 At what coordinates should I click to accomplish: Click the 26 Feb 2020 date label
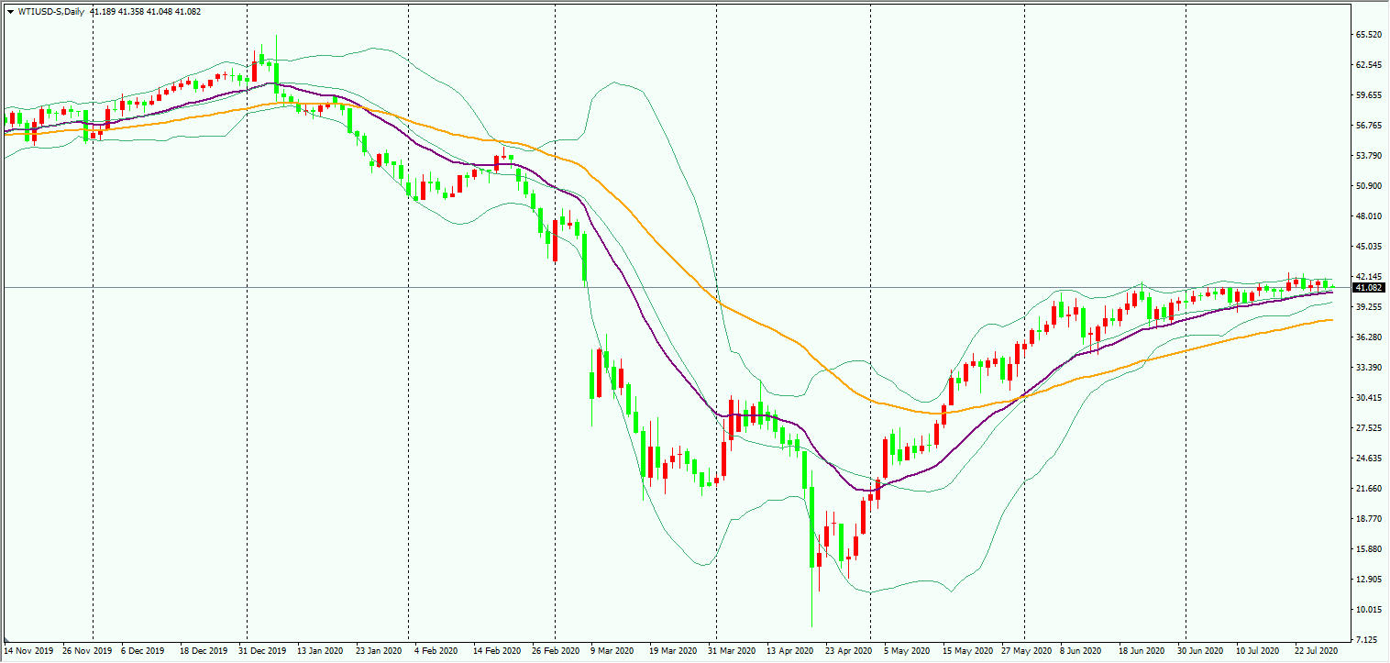click(554, 651)
